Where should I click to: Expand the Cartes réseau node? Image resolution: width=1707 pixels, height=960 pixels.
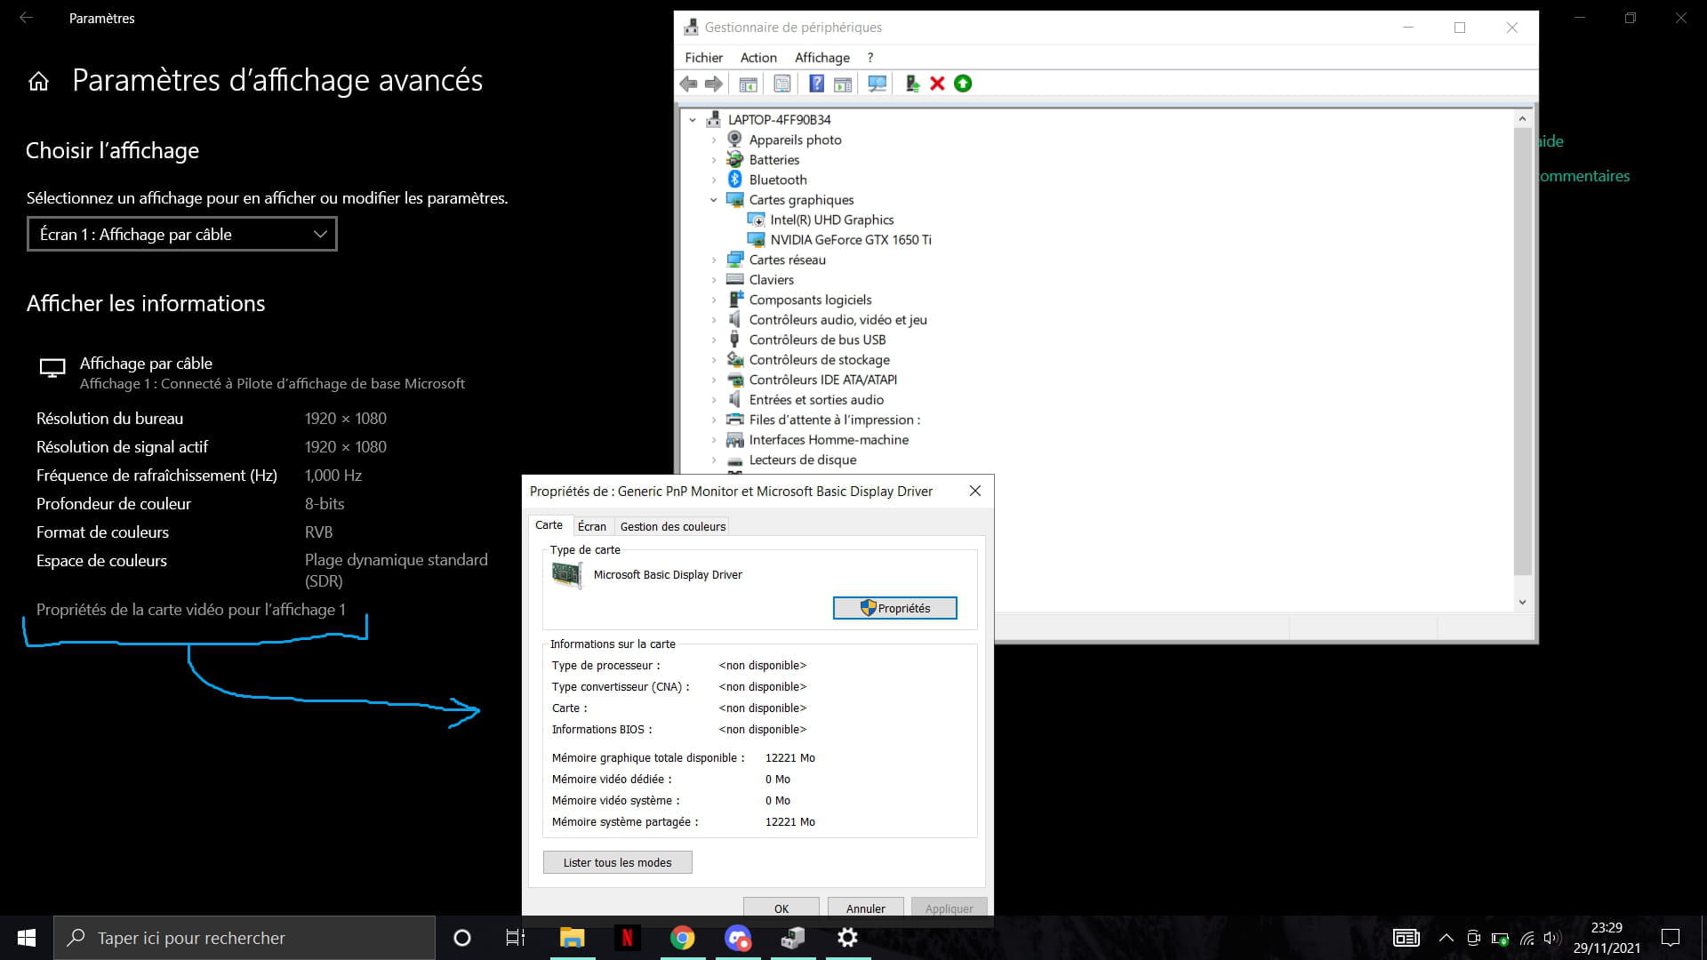click(714, 260)
